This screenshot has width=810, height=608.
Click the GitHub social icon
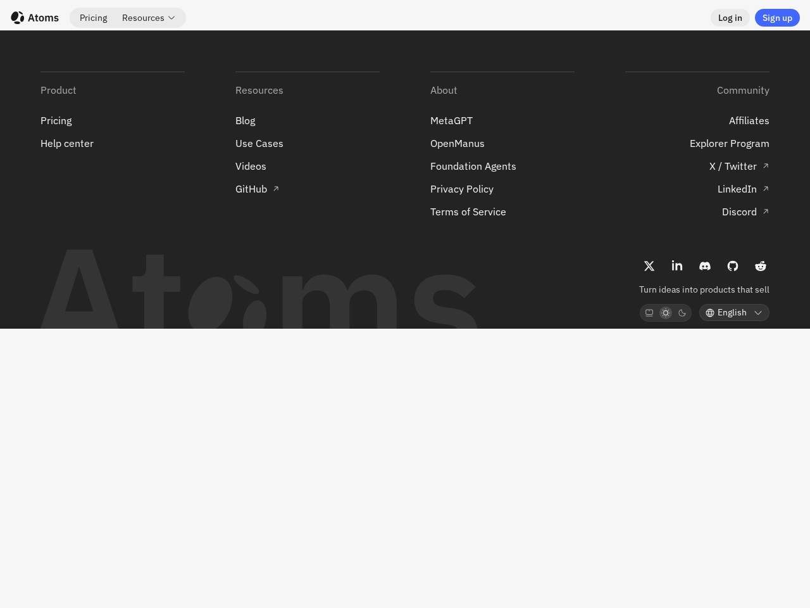(733, 266)
